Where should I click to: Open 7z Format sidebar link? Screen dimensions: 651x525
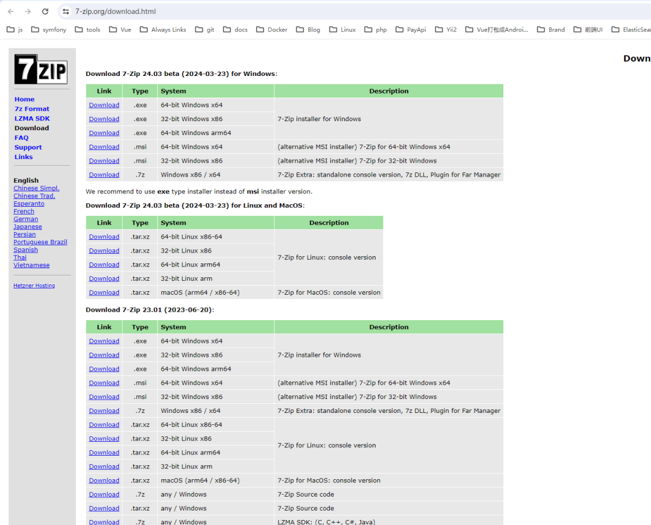[x=32, y=108]
